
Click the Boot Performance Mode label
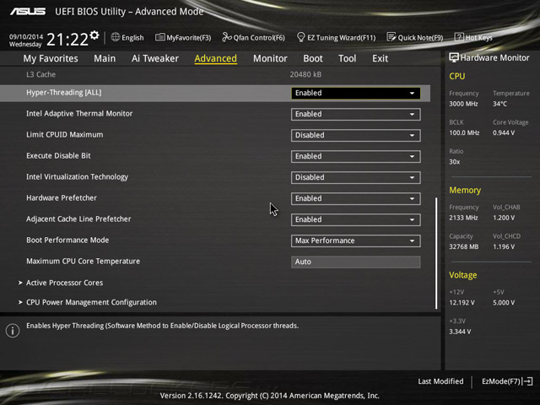67,240
